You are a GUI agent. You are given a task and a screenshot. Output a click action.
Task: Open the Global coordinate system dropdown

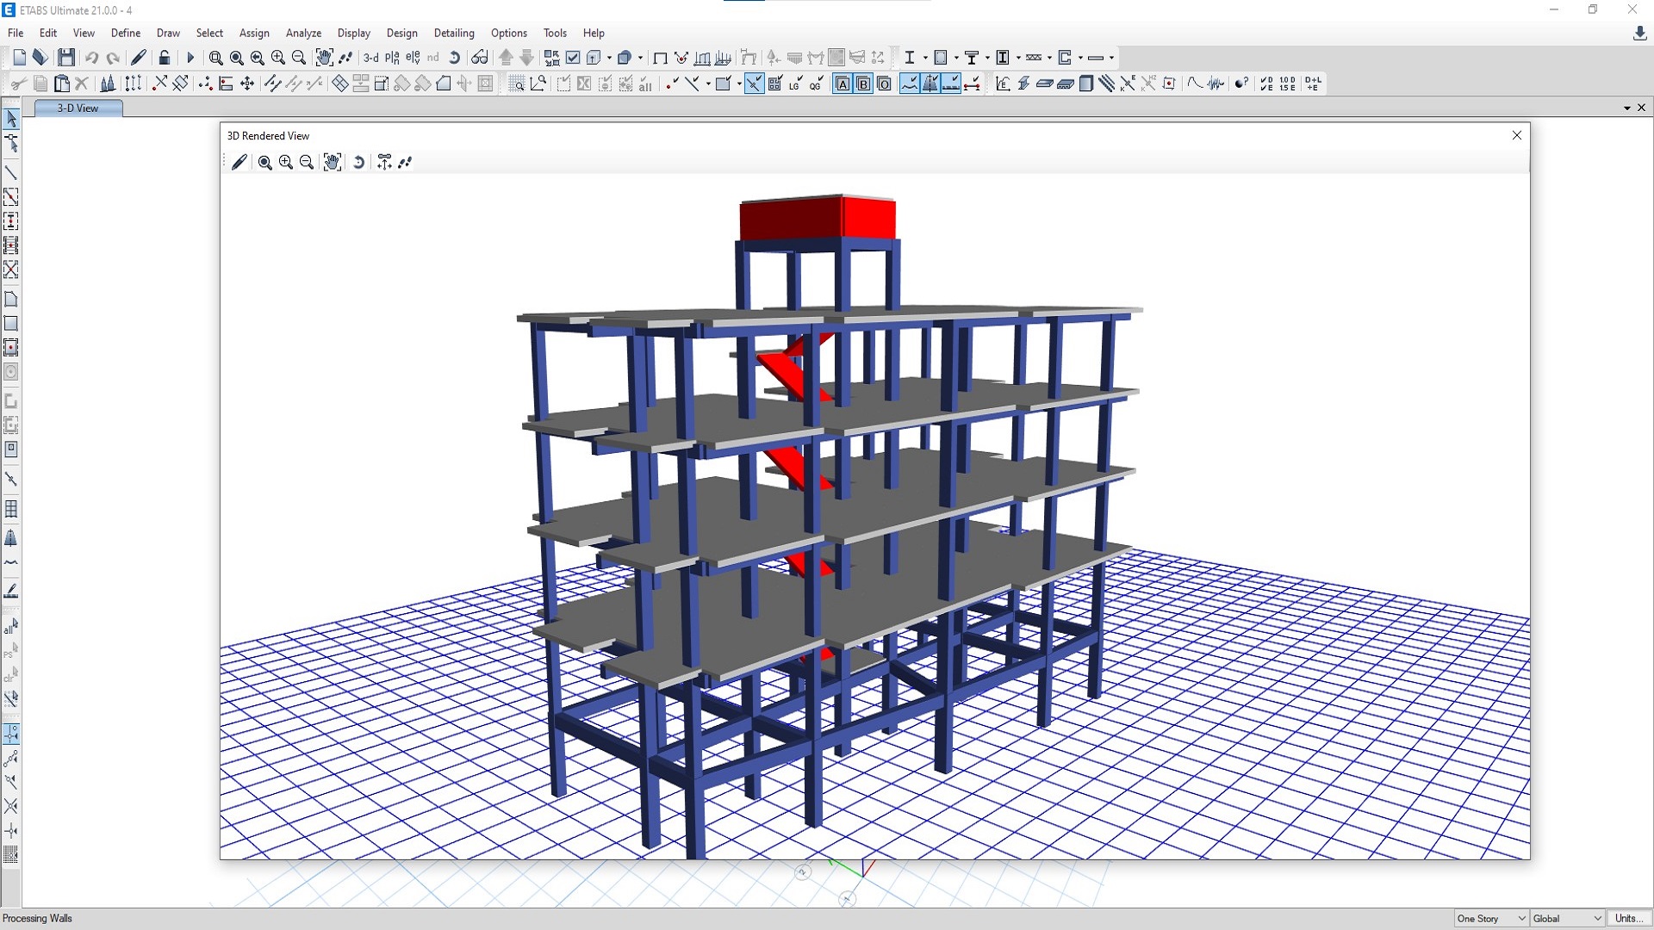tap(1567, 918)
